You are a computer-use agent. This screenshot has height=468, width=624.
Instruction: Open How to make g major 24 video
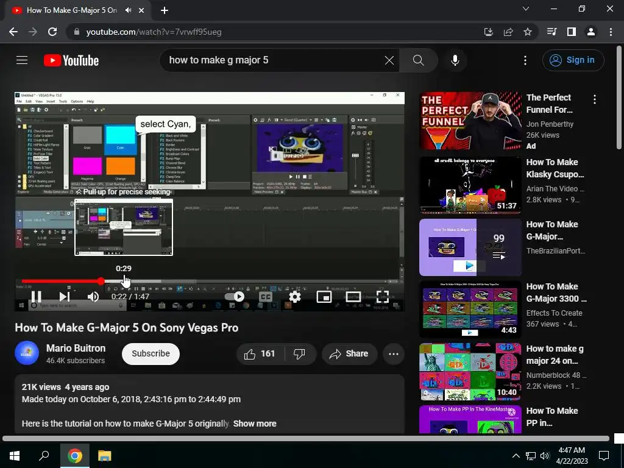(470, 371)
